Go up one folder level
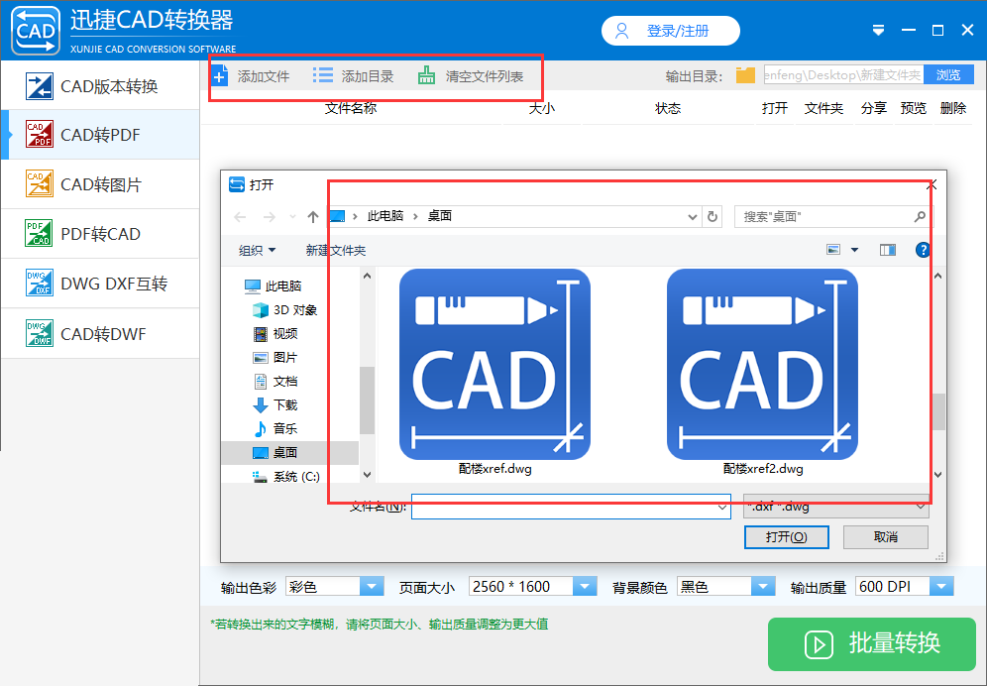 pos(313,217)
